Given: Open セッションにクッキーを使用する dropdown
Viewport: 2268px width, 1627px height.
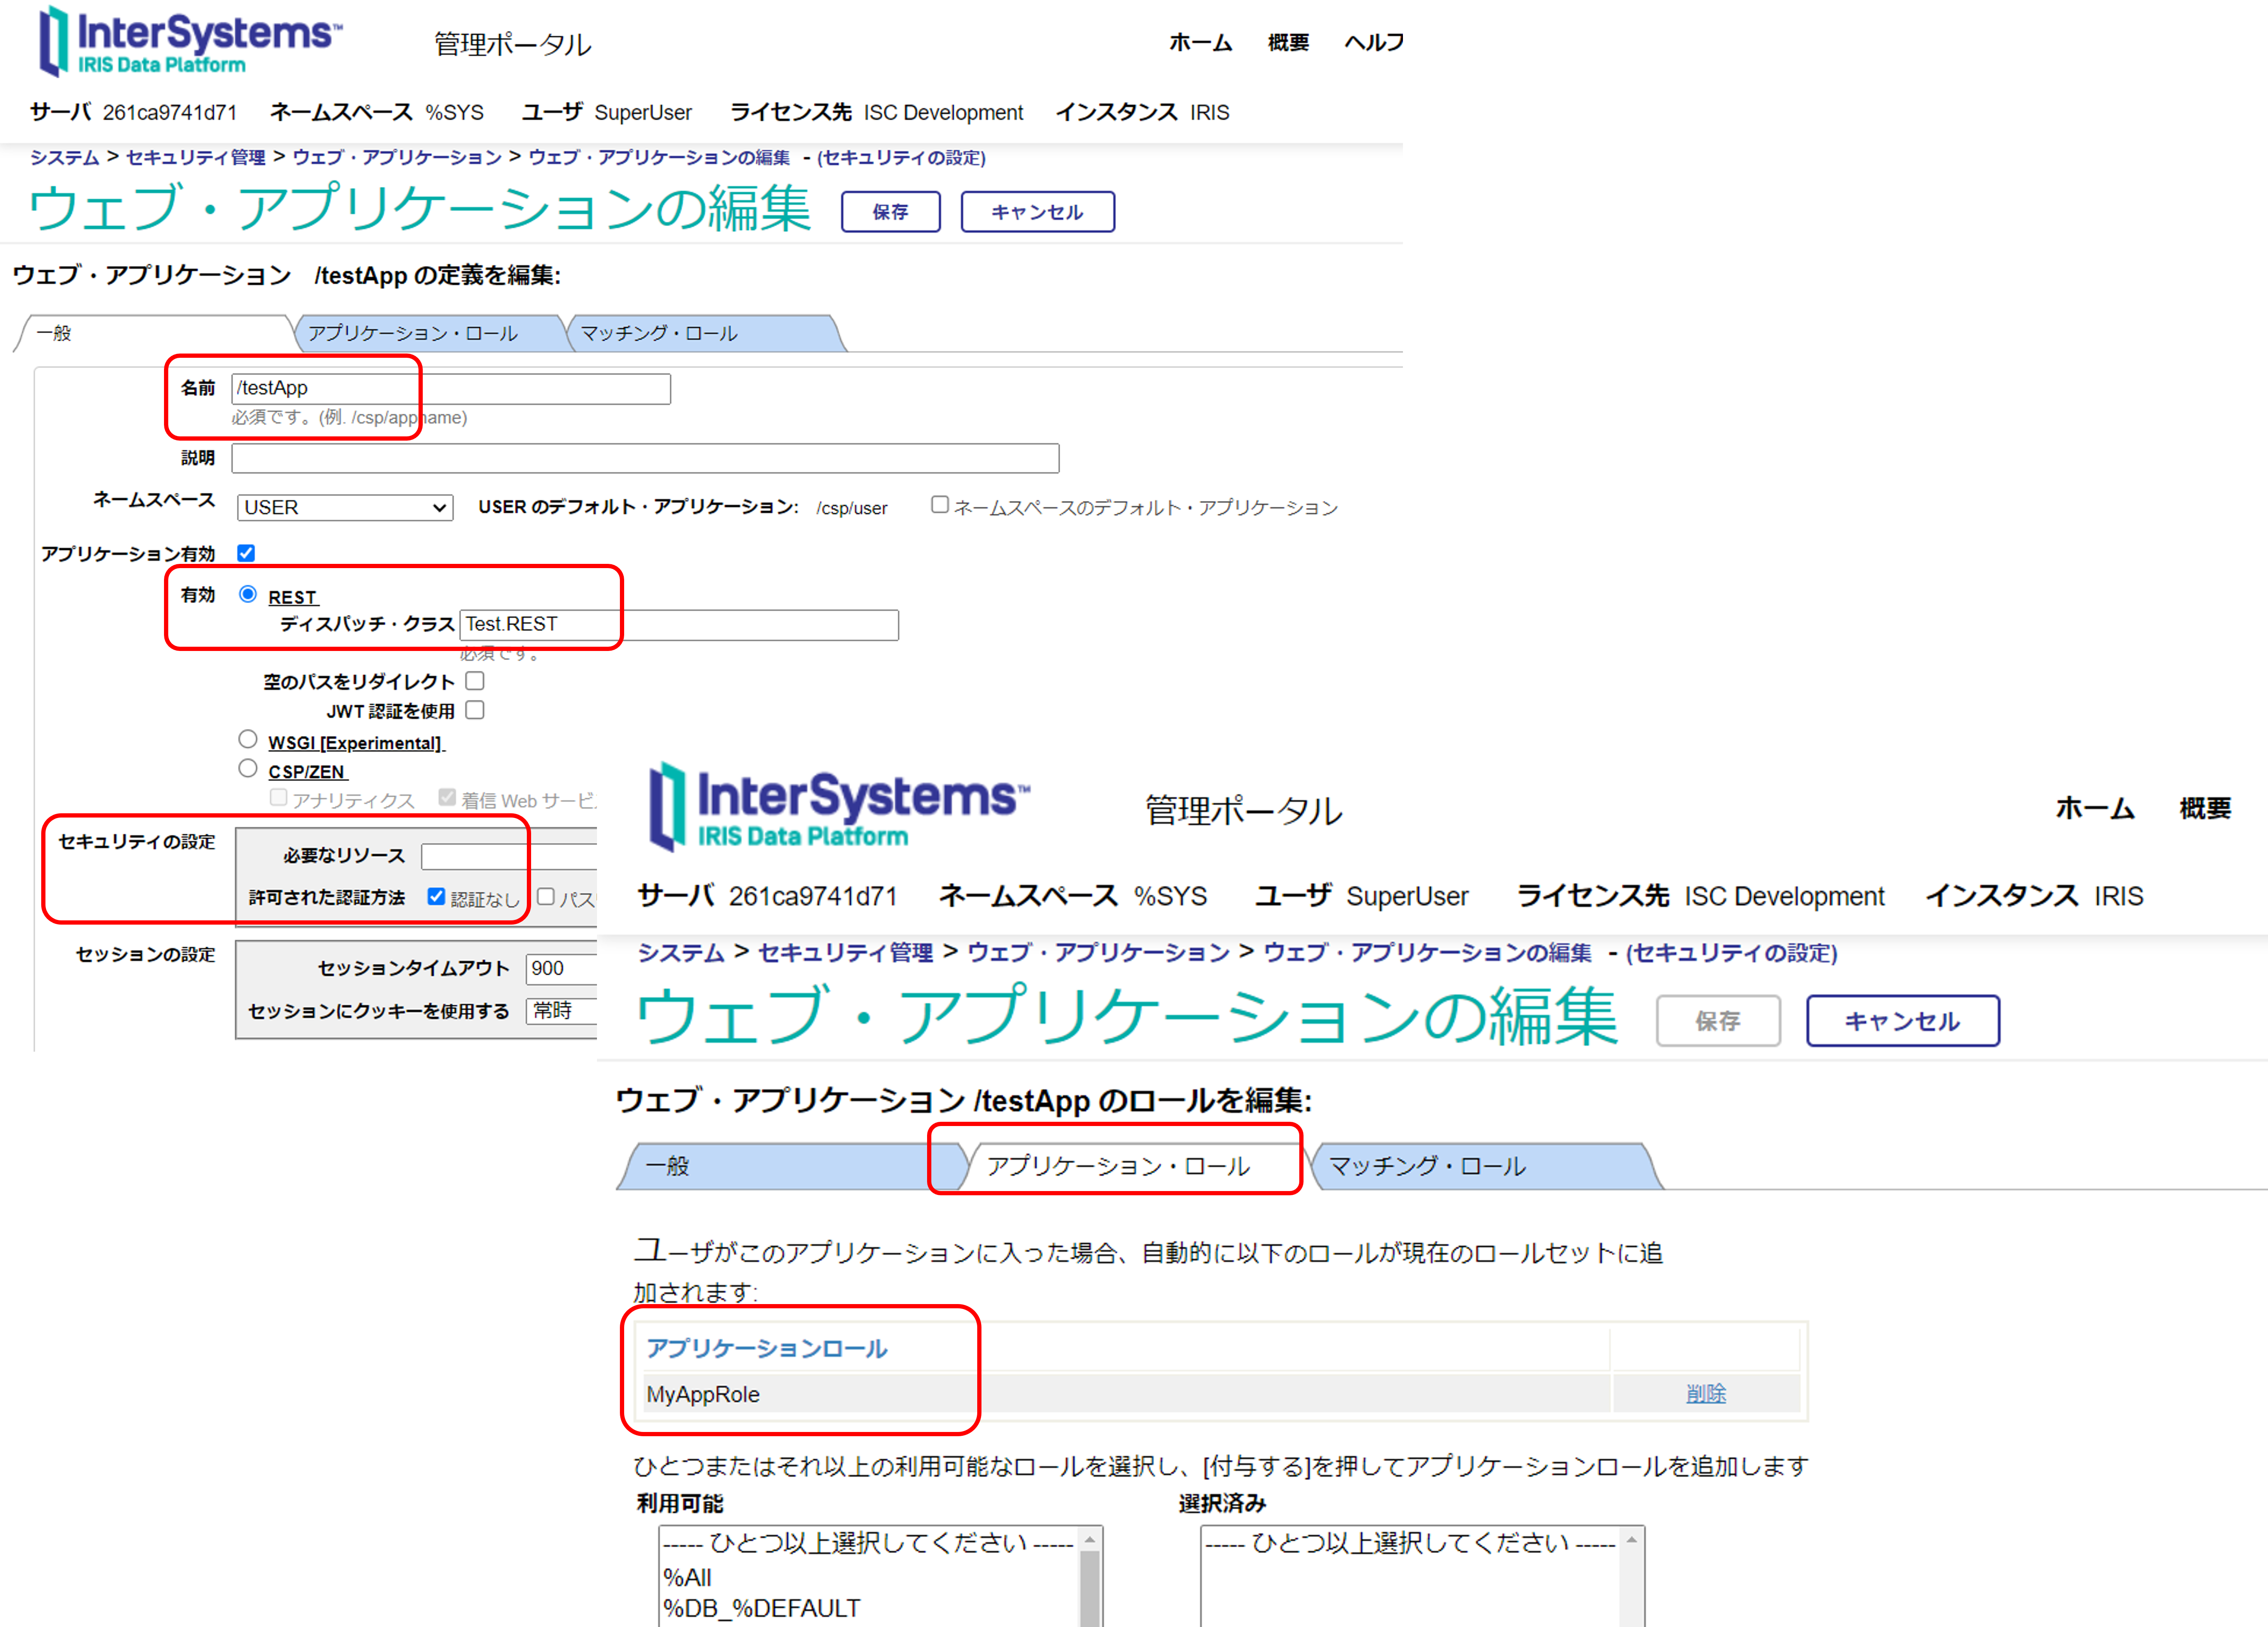Looking at the screenshot, I should pos(560,1011).
